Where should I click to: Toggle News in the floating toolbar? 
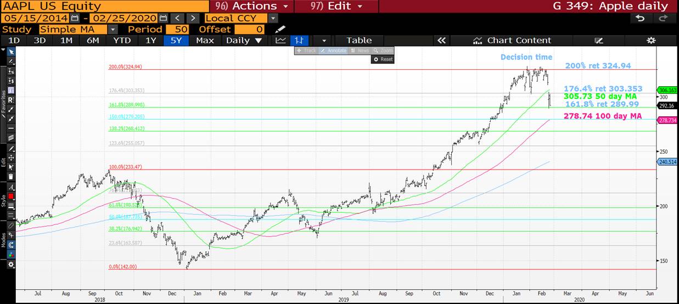[360, 50]
